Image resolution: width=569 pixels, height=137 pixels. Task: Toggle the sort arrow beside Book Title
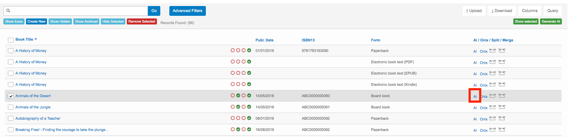(36, 39)
